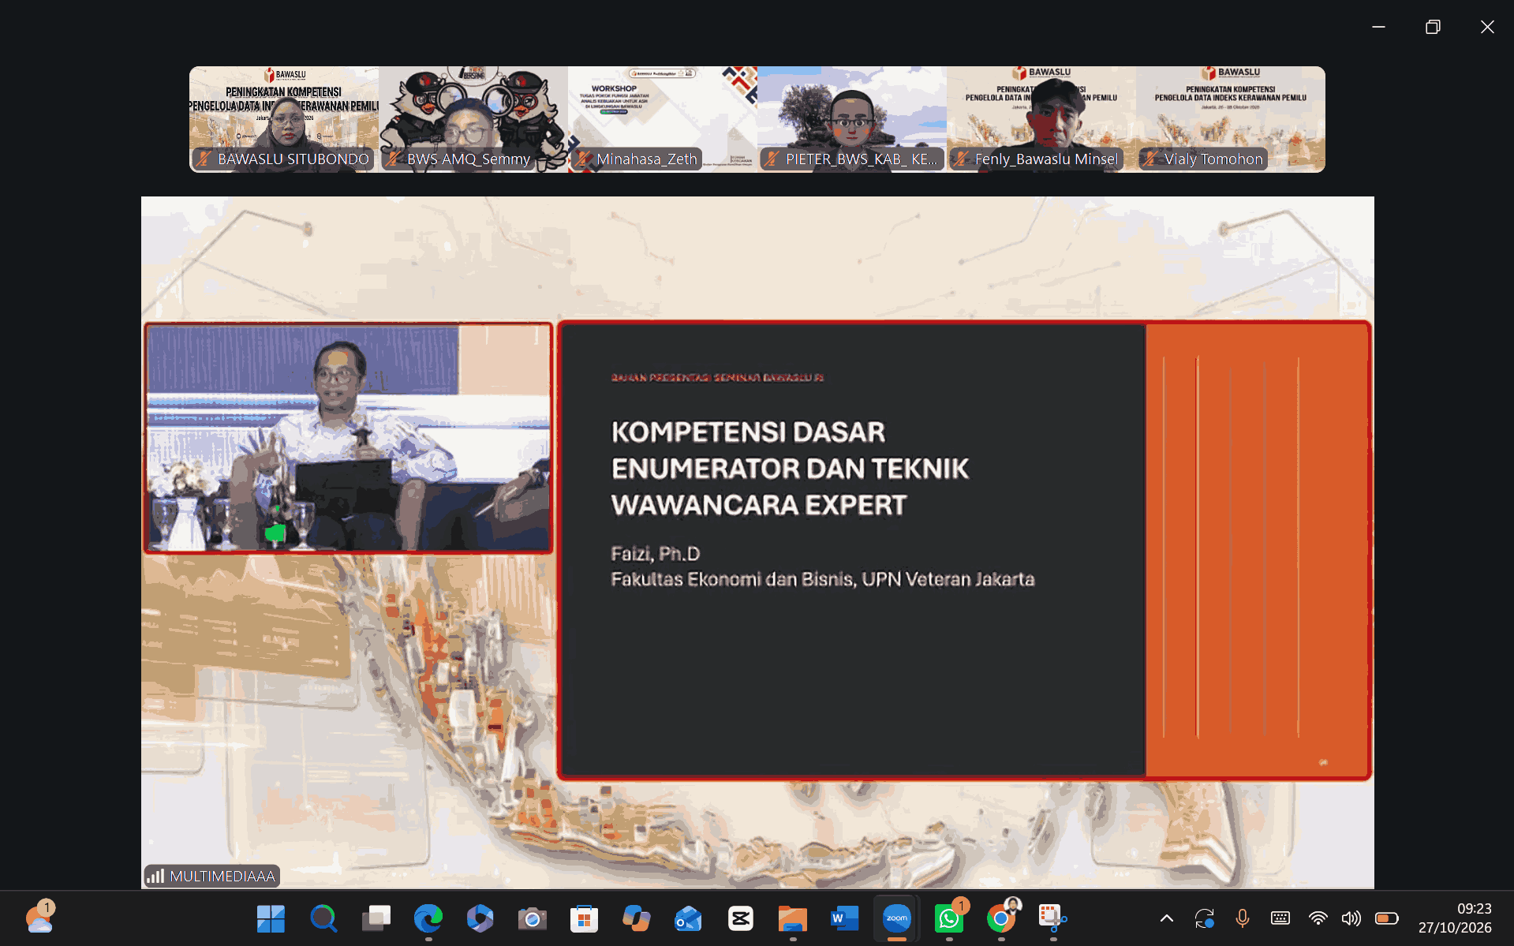Open the BAWASLU SITUBONDO participant video

[x=284, y=119]
